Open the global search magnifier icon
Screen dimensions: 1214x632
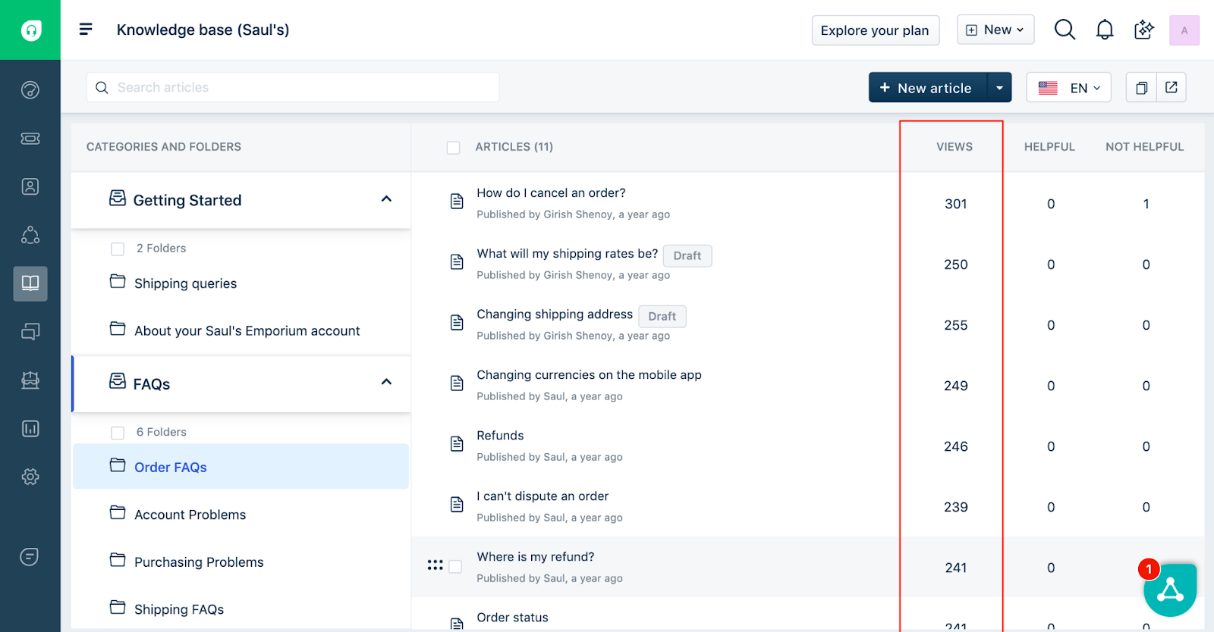[x=1065, y=30]
